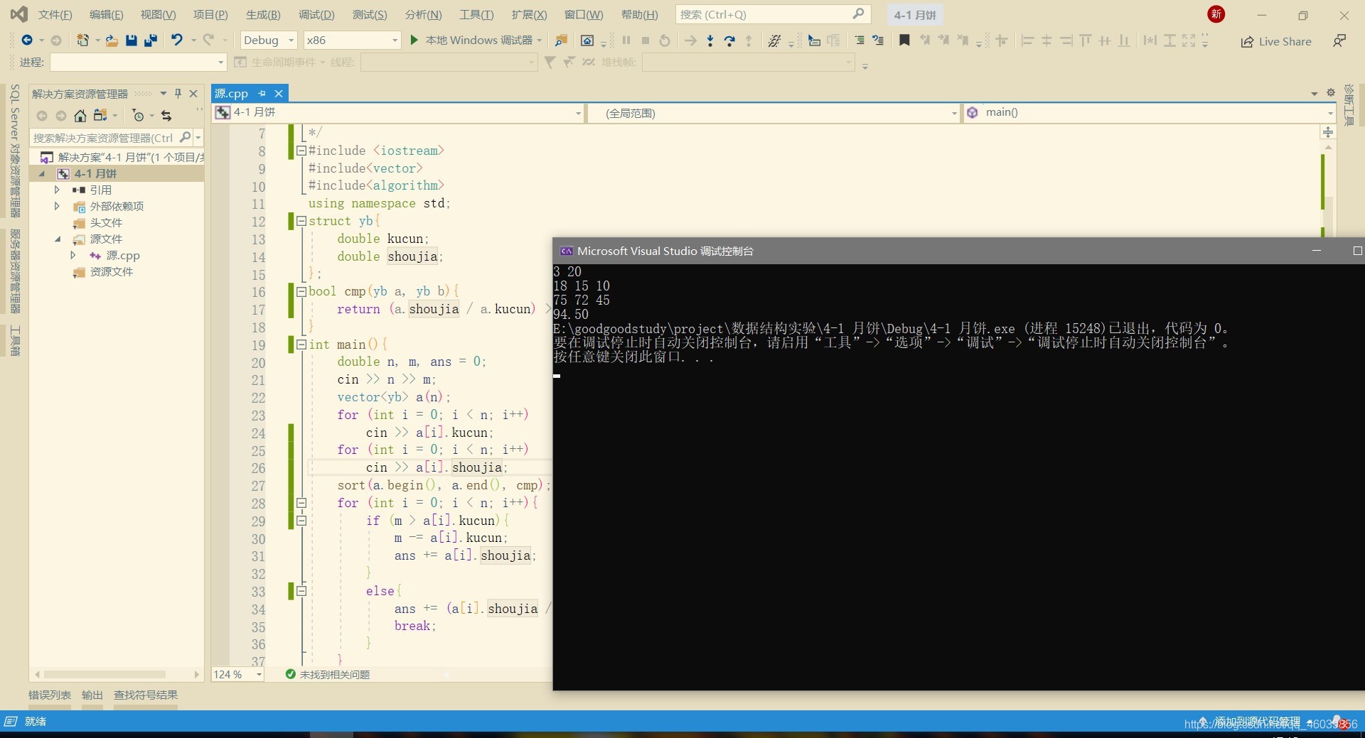Select 源.cpp in Solution Explorer
Viewport: 1365px width, 738px height.
tap(122, 256)
